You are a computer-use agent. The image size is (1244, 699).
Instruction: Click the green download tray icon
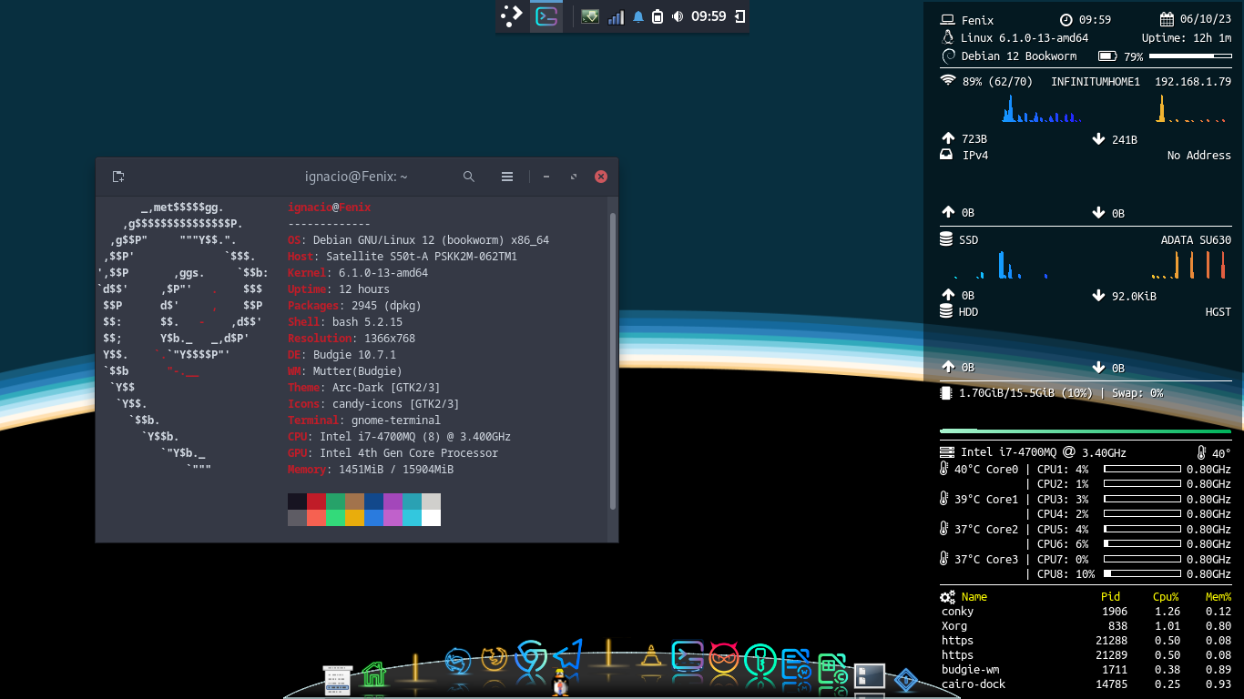590,16
